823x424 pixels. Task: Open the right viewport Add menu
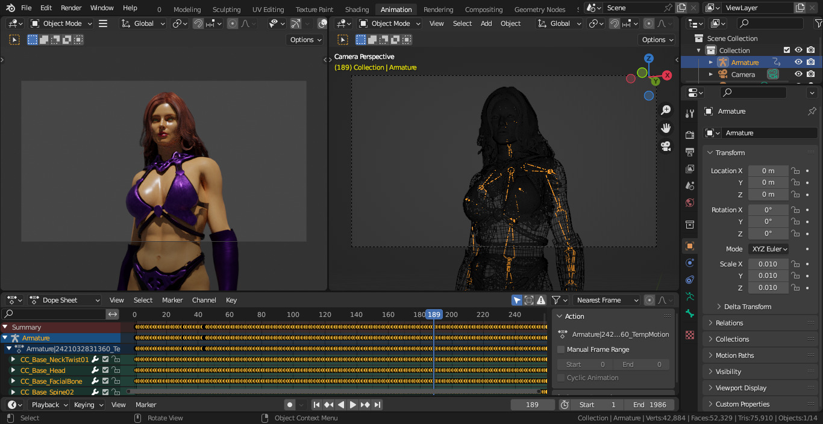[x=486, y=23]
